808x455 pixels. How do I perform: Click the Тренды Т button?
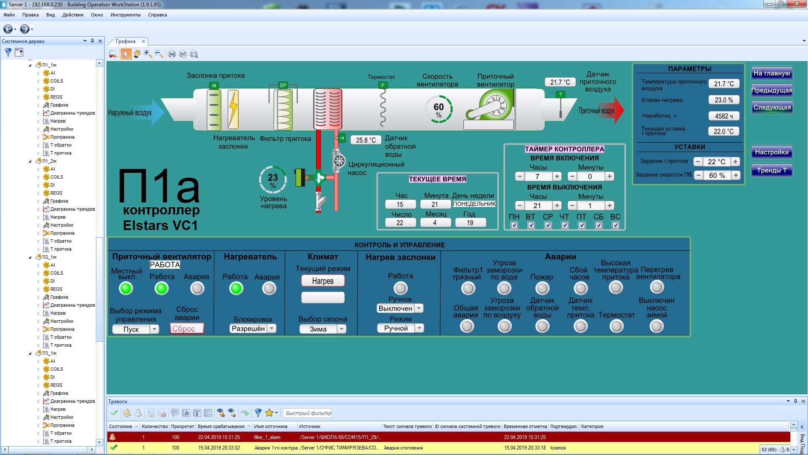771,170
